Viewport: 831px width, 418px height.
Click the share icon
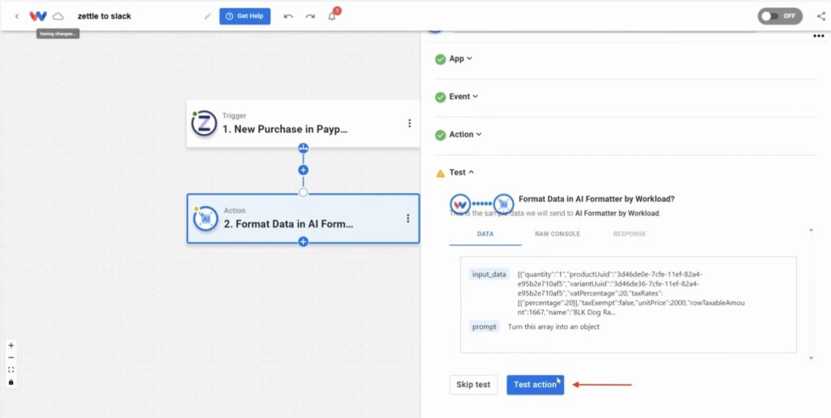tap(821, 16)
